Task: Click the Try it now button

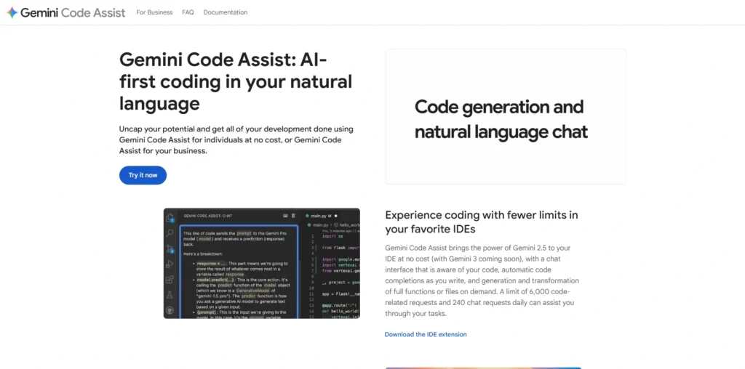Action: pyautogui.click(x=143, y=176)
